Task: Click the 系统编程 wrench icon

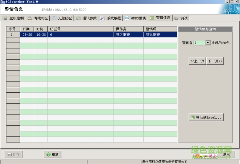Action: 103,18
